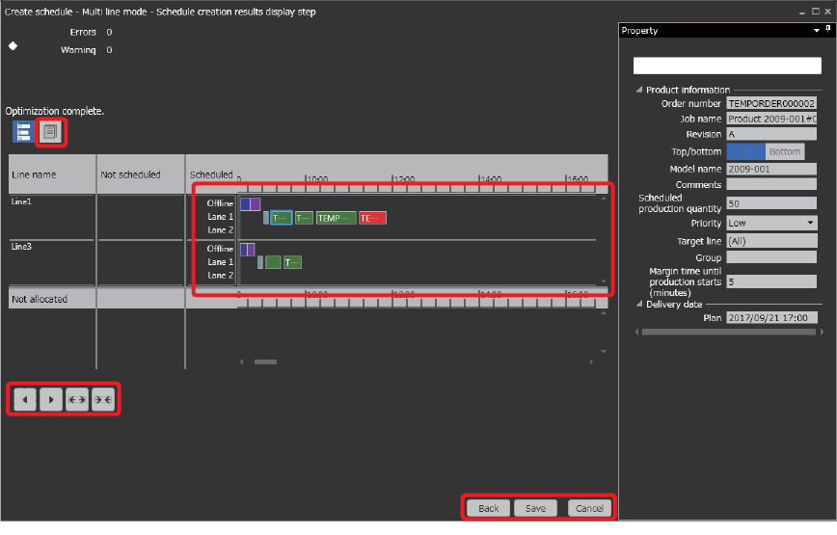
Task: Collapse the Product information section
Action: (x=639, y=90)
